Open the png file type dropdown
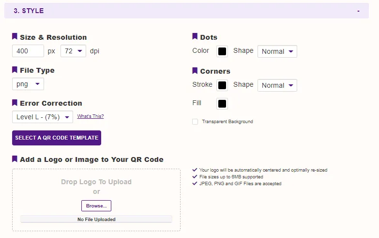The width and height of the screenshot is (379, 238). click(x=28, y=84)
